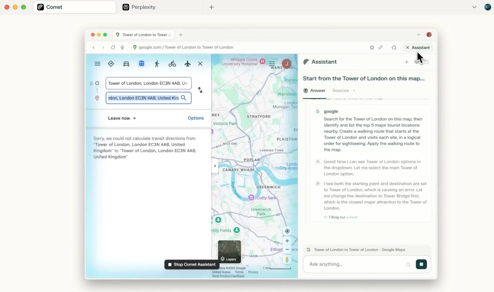Screen dimensions: 494x292
Task: Open route Options link
Action: click(x=195, y=118)
